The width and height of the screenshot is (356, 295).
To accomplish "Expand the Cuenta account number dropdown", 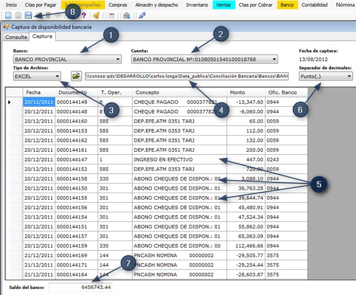I will [x=204, y=59].
